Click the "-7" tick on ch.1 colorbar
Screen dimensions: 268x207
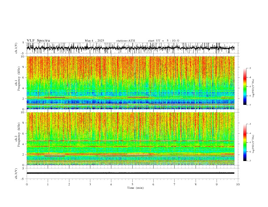coord(250,105)
